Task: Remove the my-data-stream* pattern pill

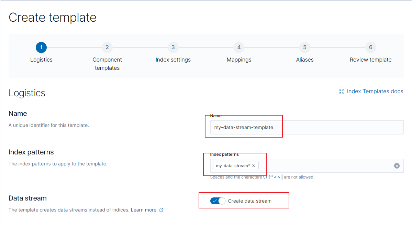Action: click(254, 166)
